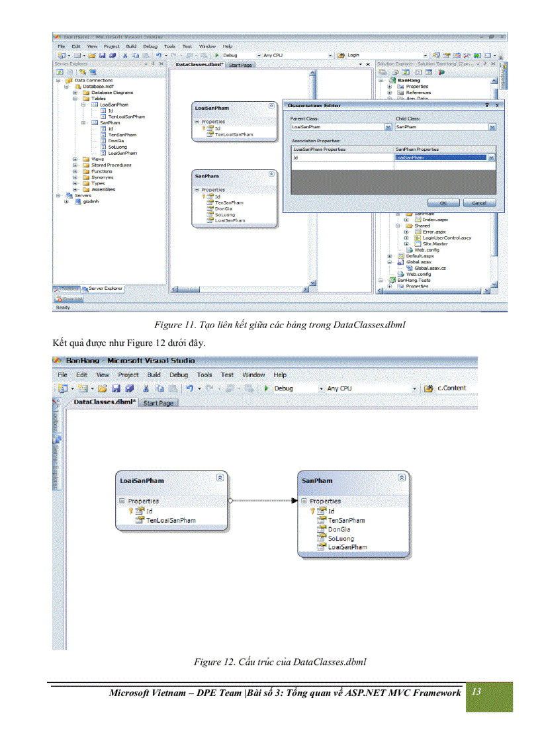Switch to the Start Page tab
Image resolution: width=540 pixels, height=743 pixels.
pyautogui.click(x=241, y=65)
